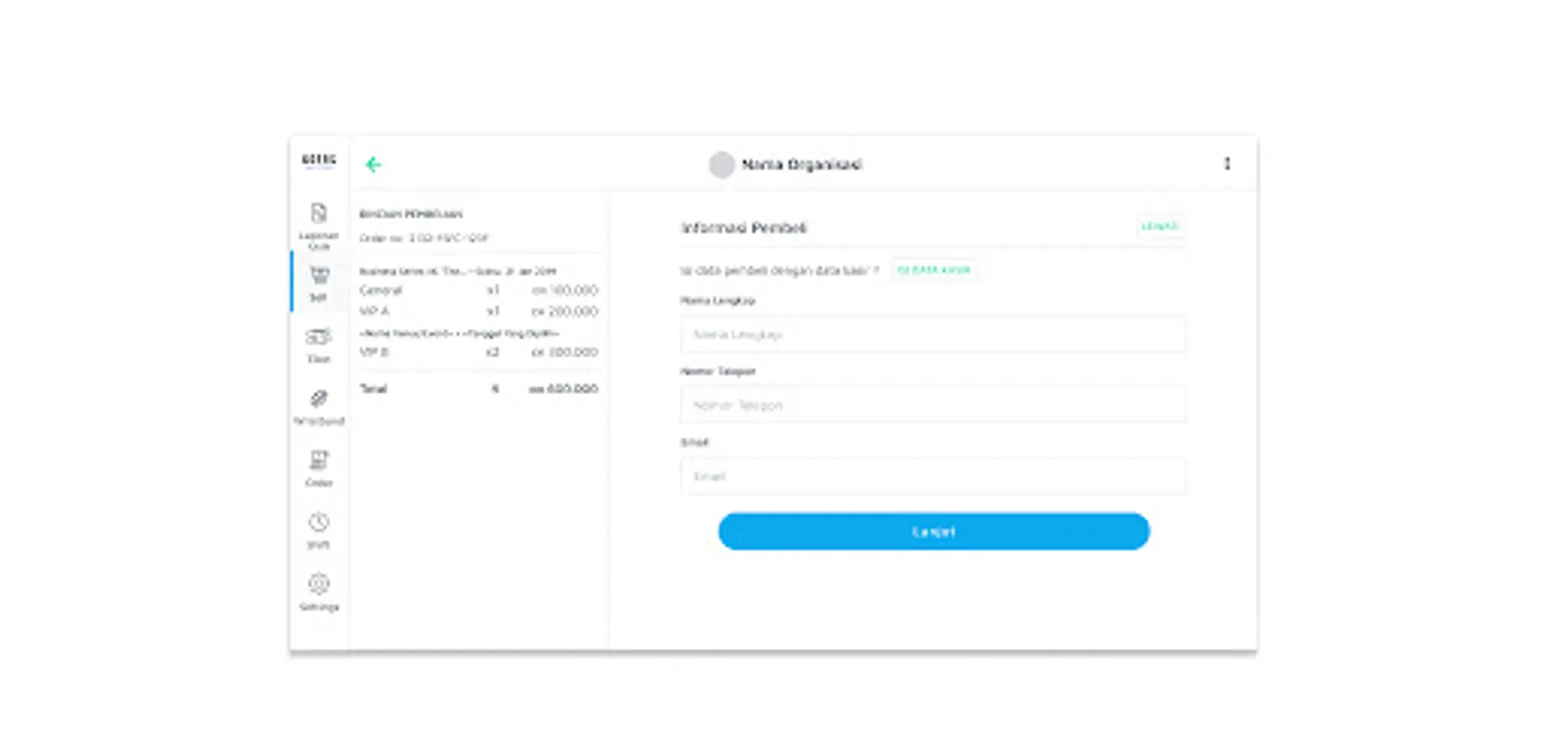Focus the Email input field
Viewport: 1546px width, 755px height.
point(934,476)
